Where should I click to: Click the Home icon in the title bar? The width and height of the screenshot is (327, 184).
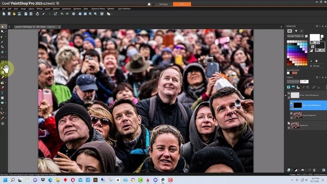(149, 4)
